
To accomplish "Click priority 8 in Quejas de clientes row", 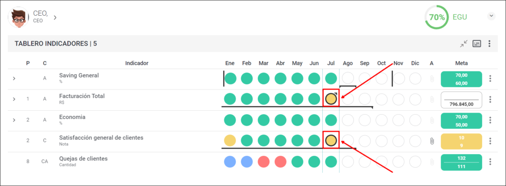I will click(28, 161).
